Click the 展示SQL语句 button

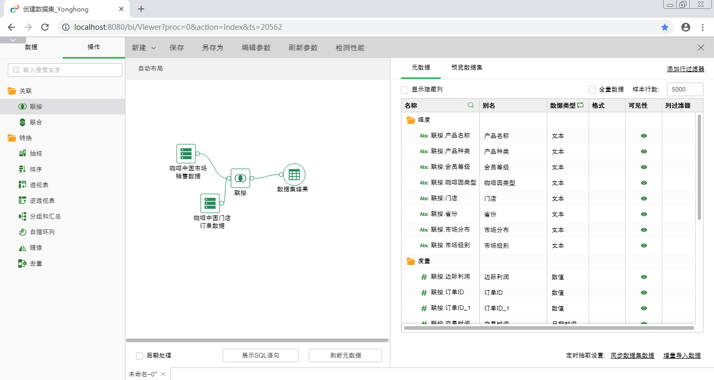point(260,355)
